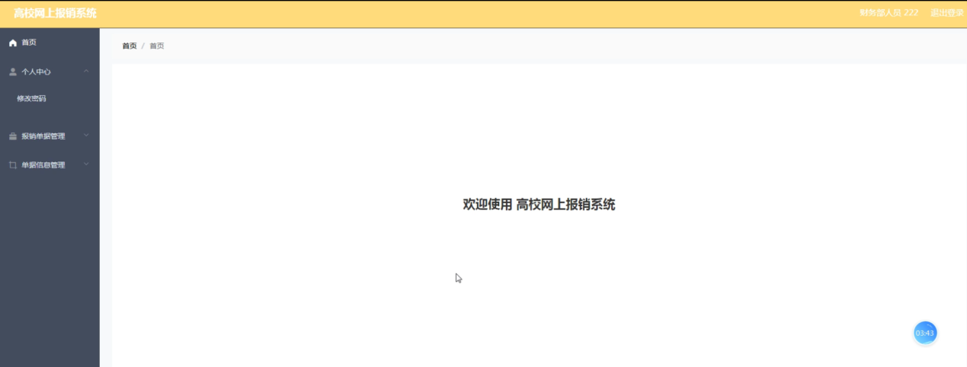Select the 报销单据管理 menu label
This screenshot has width=967, height=367.
tap(43, 136)
